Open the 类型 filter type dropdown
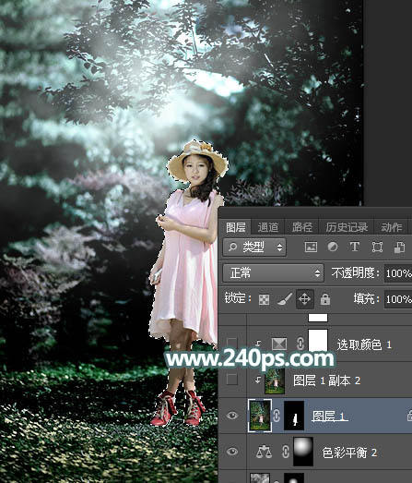 (254, 248)
